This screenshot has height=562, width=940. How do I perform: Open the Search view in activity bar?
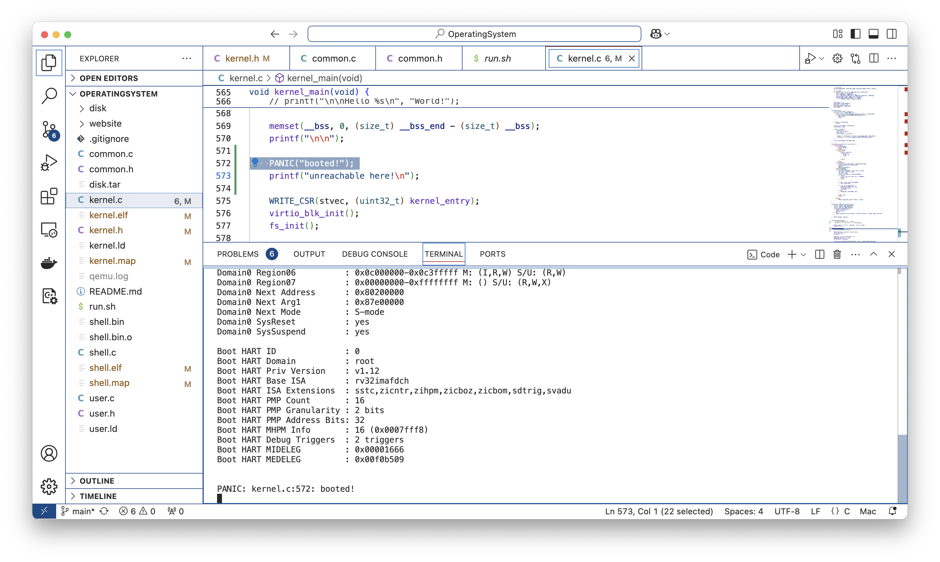pos(49,96)
